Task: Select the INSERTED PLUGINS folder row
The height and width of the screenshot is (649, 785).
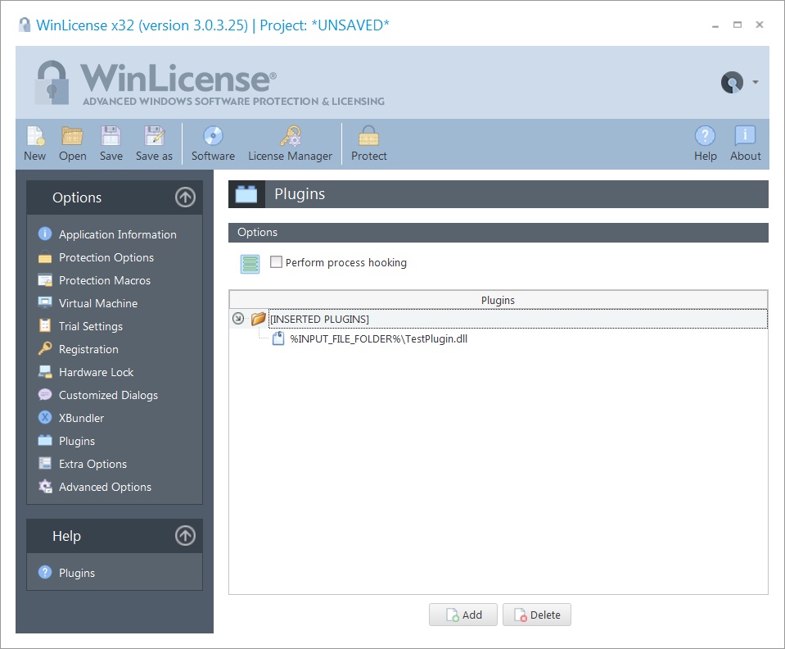Action: click(499, 319)
